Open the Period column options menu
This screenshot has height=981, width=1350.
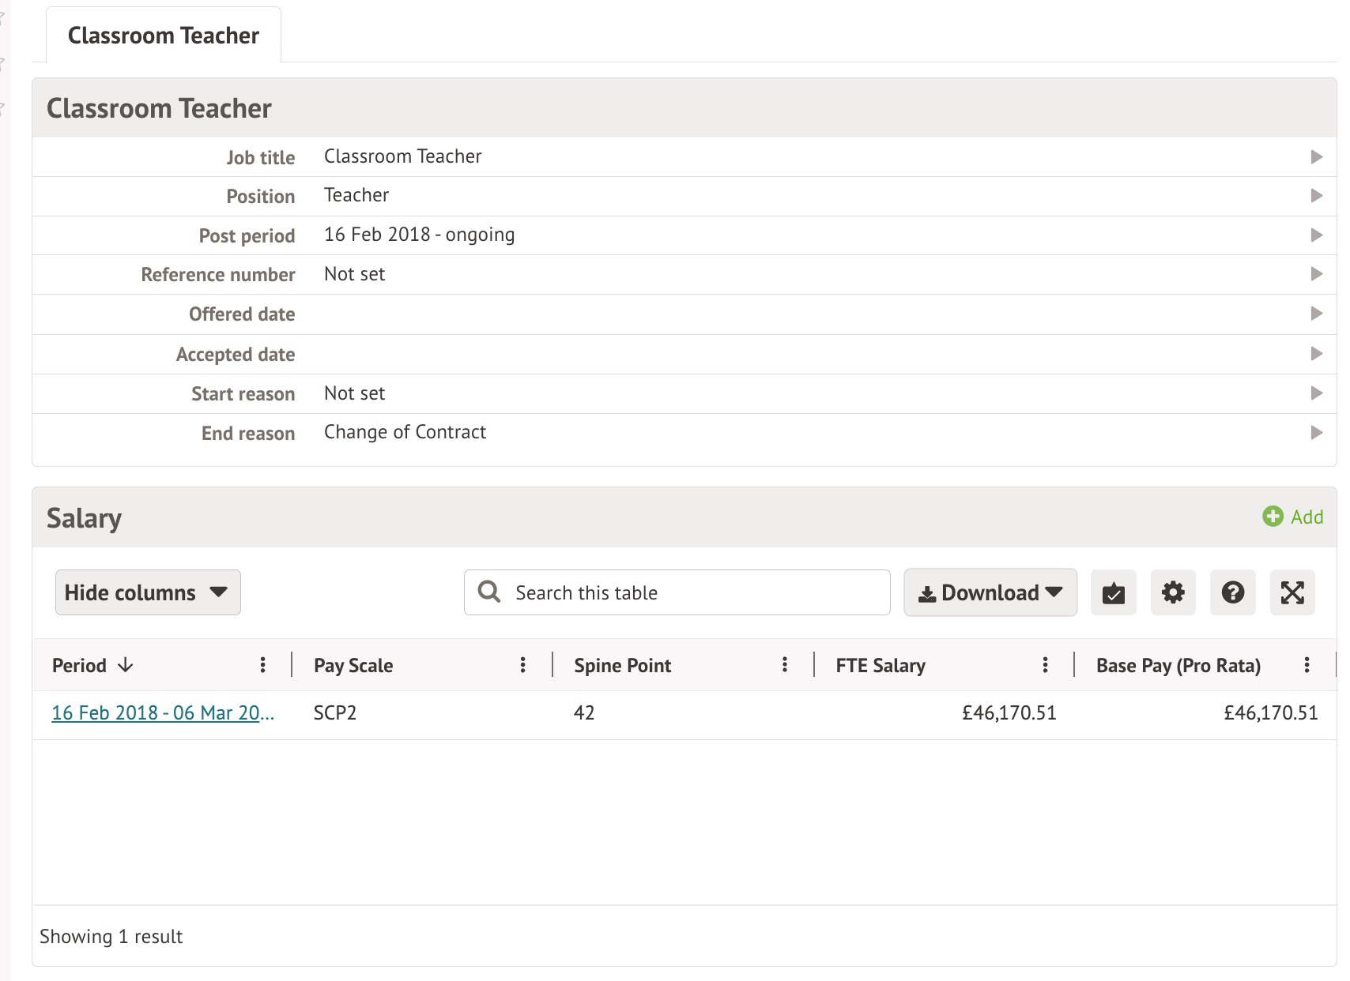262,665
